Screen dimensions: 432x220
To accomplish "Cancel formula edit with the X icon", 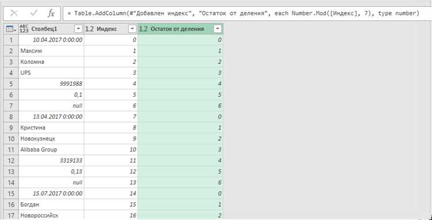I will 14,13.
